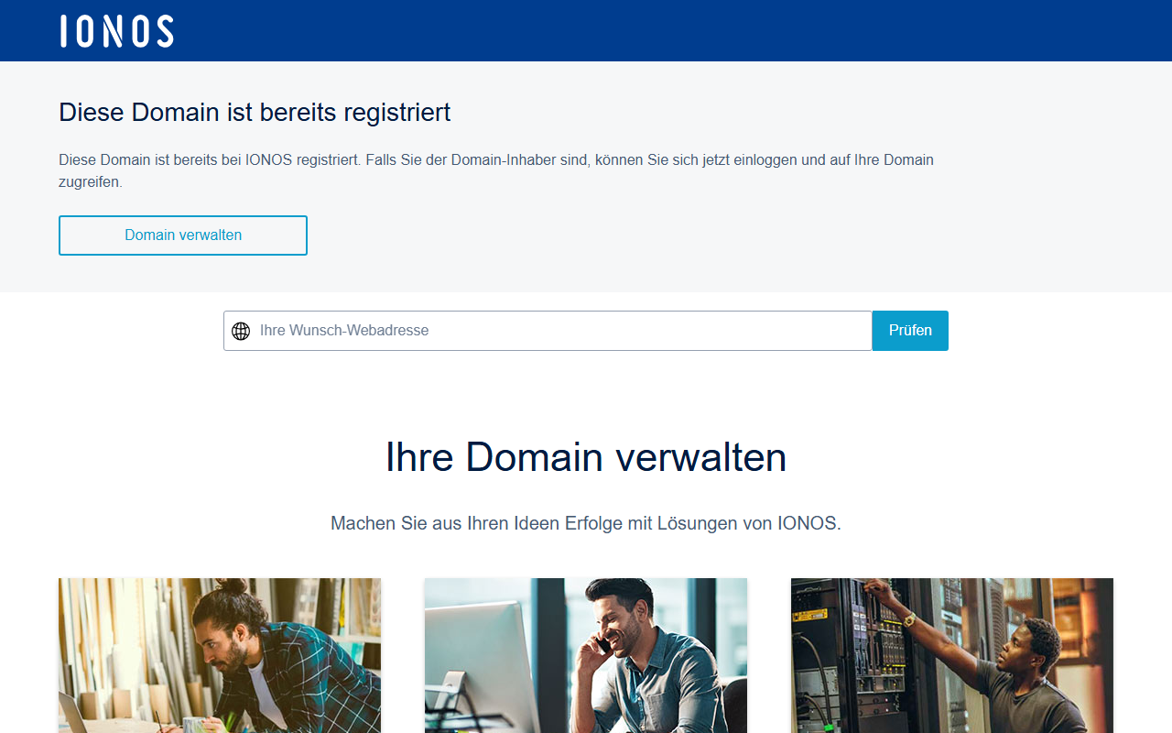Open the Domain verwalten button
The image size is (1172, 733).
point(183,235)
